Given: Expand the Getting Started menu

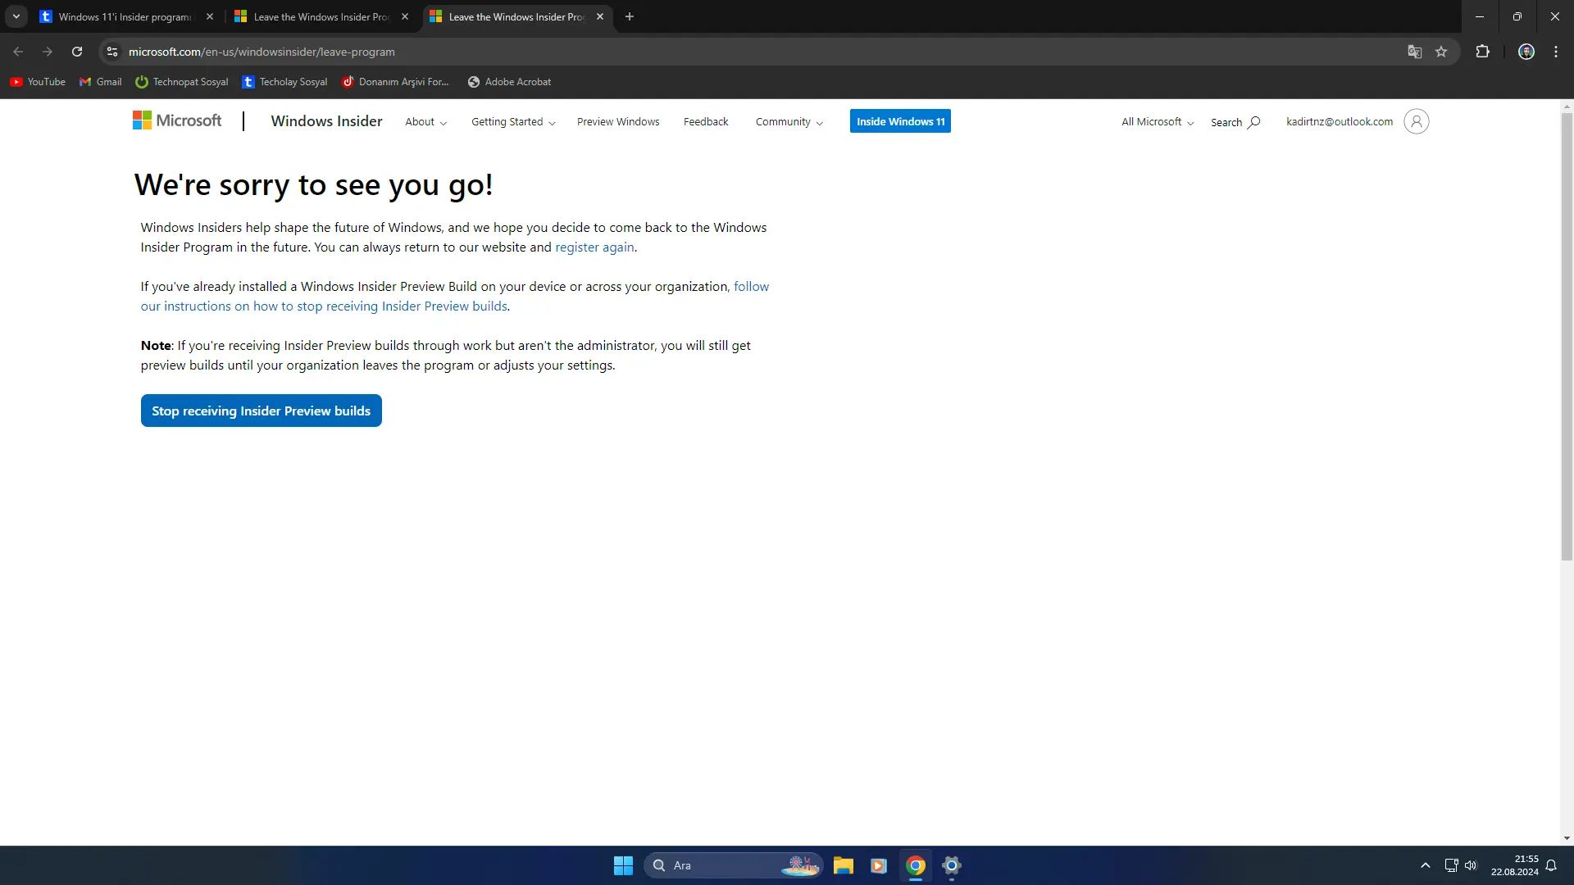Looking at the screenshot, I should pyautogui.click(x=513, y=122).
